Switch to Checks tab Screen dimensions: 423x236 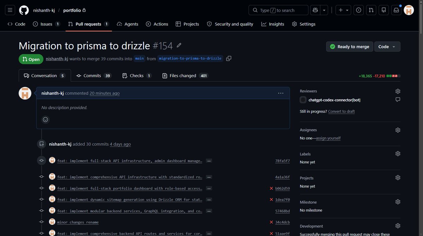click(x=137, y=75)
